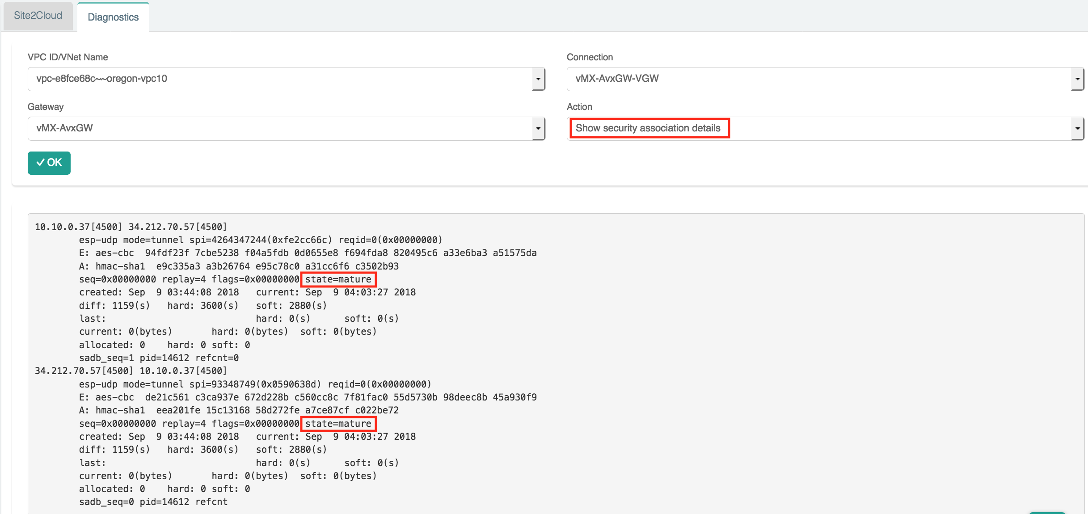
Task: Click the Gateway field label
Action: coord(46,107)
